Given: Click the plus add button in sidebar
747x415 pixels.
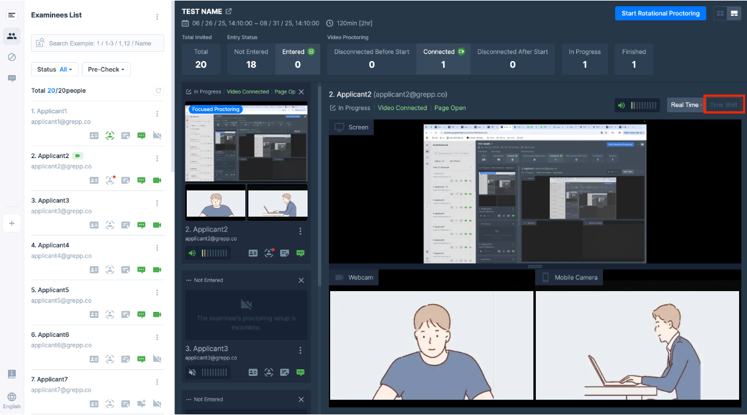Looking at the screenshot, I should 12,223.
